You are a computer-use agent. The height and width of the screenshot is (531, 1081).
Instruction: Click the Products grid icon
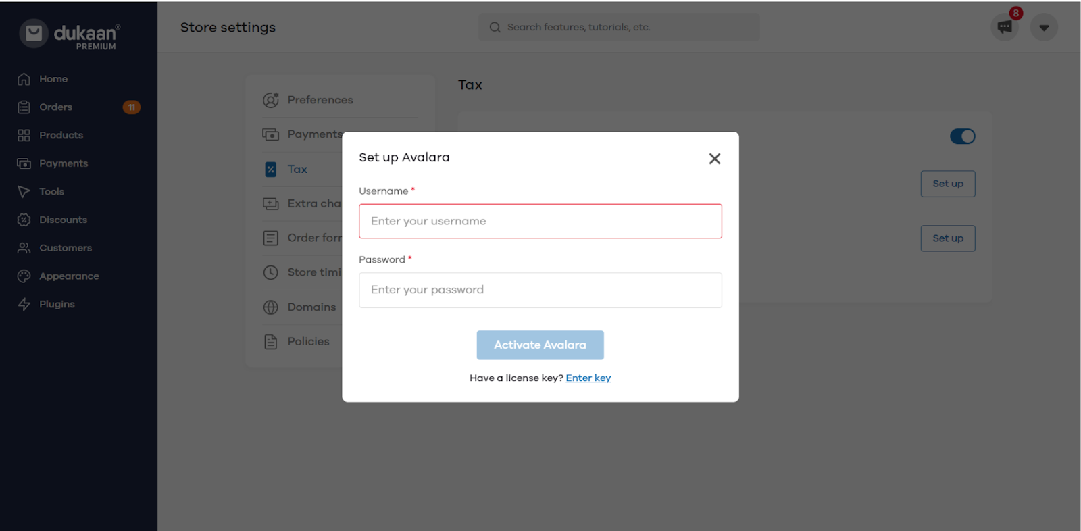(x=24, y=135)
